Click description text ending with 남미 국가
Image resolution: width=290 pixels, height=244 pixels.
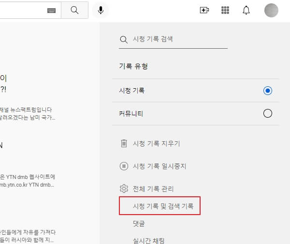pyautogui.click(x=28, y=117)
